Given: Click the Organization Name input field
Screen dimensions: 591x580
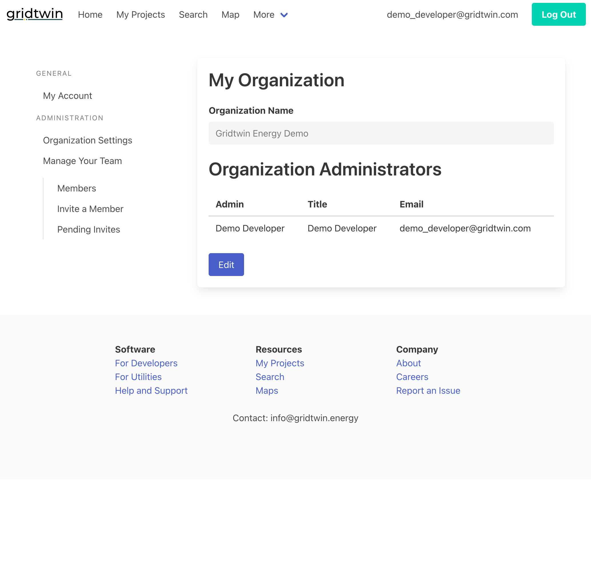Looking at the screenshot, I should pos(381,133).
